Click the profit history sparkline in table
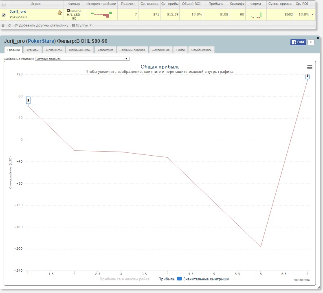 point(101,14)
